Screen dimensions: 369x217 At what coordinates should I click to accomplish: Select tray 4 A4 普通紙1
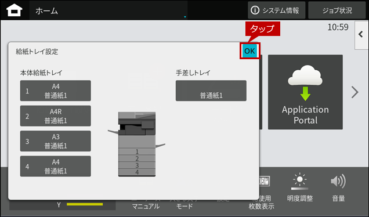pyautogui.click(x=56, y=167)
